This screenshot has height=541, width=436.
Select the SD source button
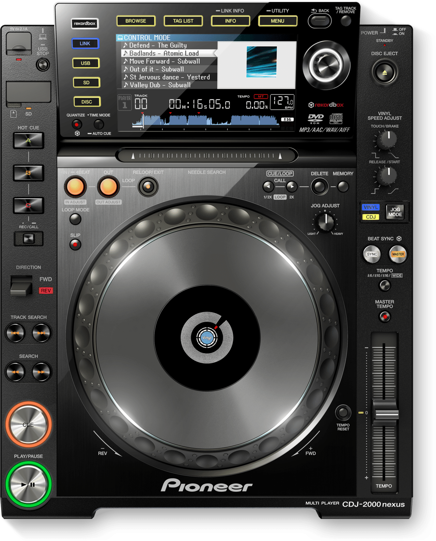tap(87, 83)
